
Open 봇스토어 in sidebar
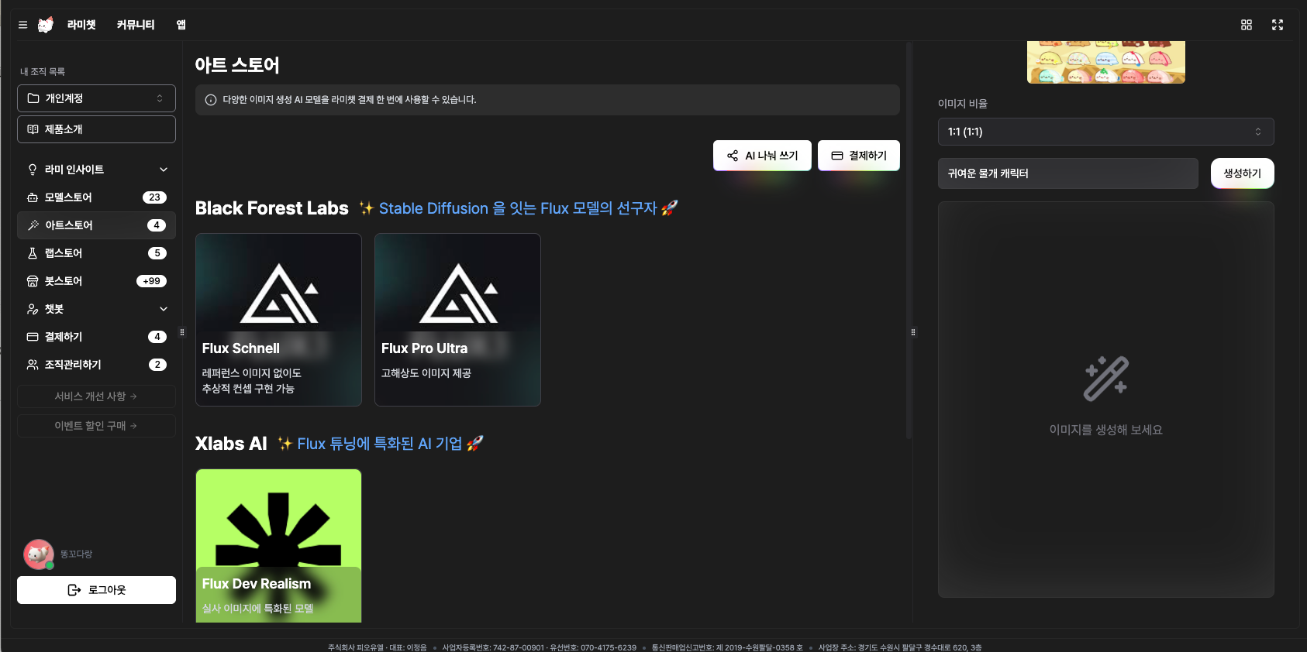click(x=96, y=281)
